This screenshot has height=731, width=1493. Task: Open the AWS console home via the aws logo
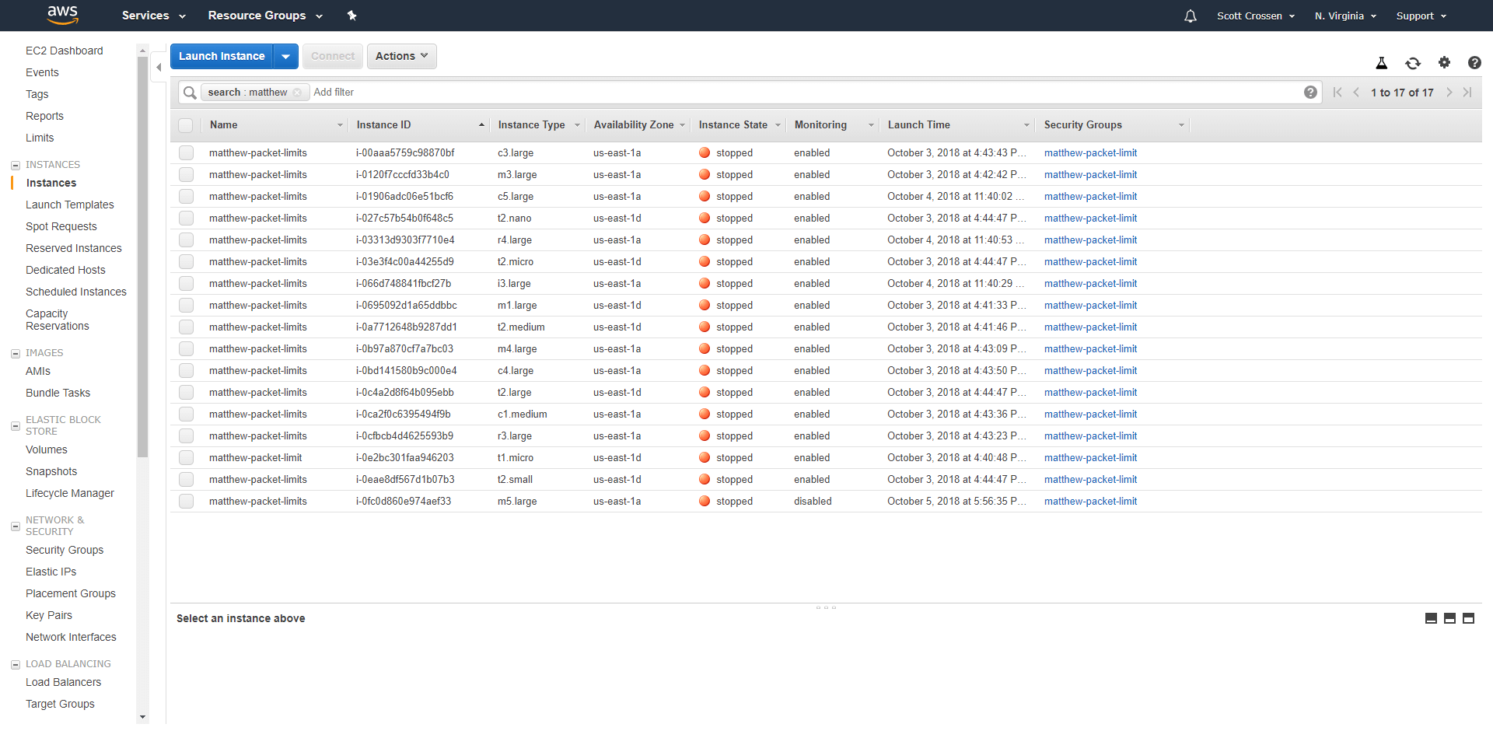62,16
